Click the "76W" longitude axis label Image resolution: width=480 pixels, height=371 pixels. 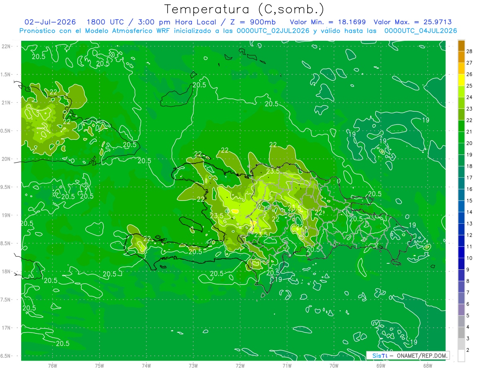tap(52, 365)
